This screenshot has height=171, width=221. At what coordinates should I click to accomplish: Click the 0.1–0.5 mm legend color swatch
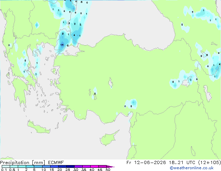(6, 166)
